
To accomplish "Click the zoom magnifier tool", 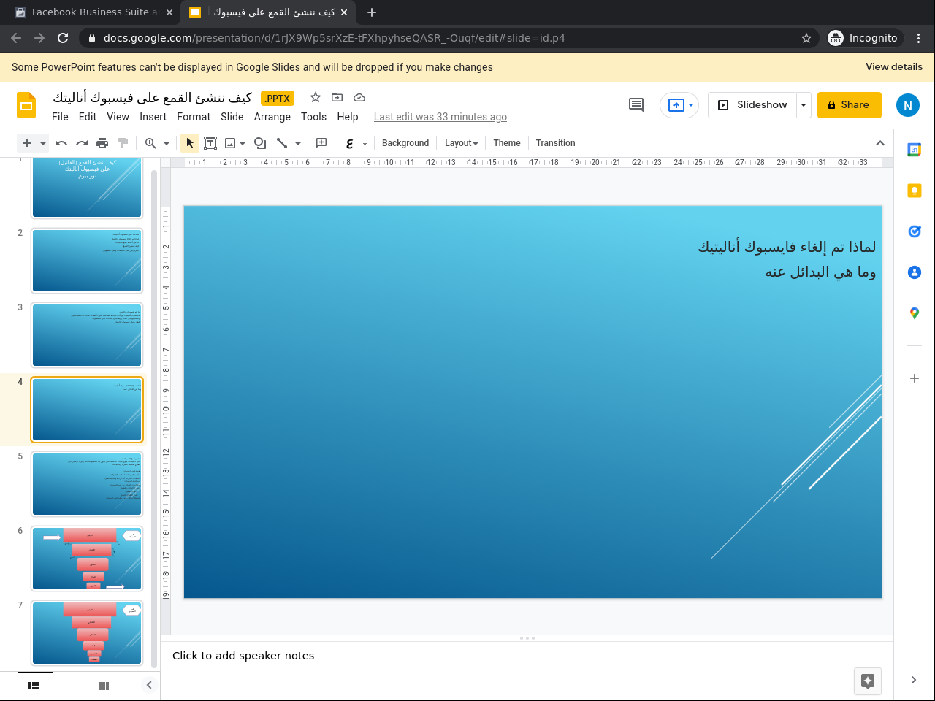I will 150,143.
